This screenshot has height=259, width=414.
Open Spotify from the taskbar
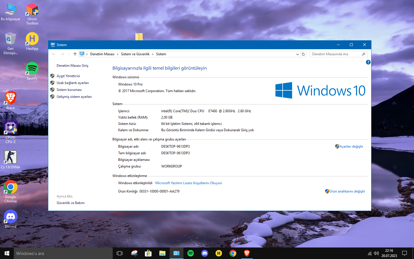(191, 253)
